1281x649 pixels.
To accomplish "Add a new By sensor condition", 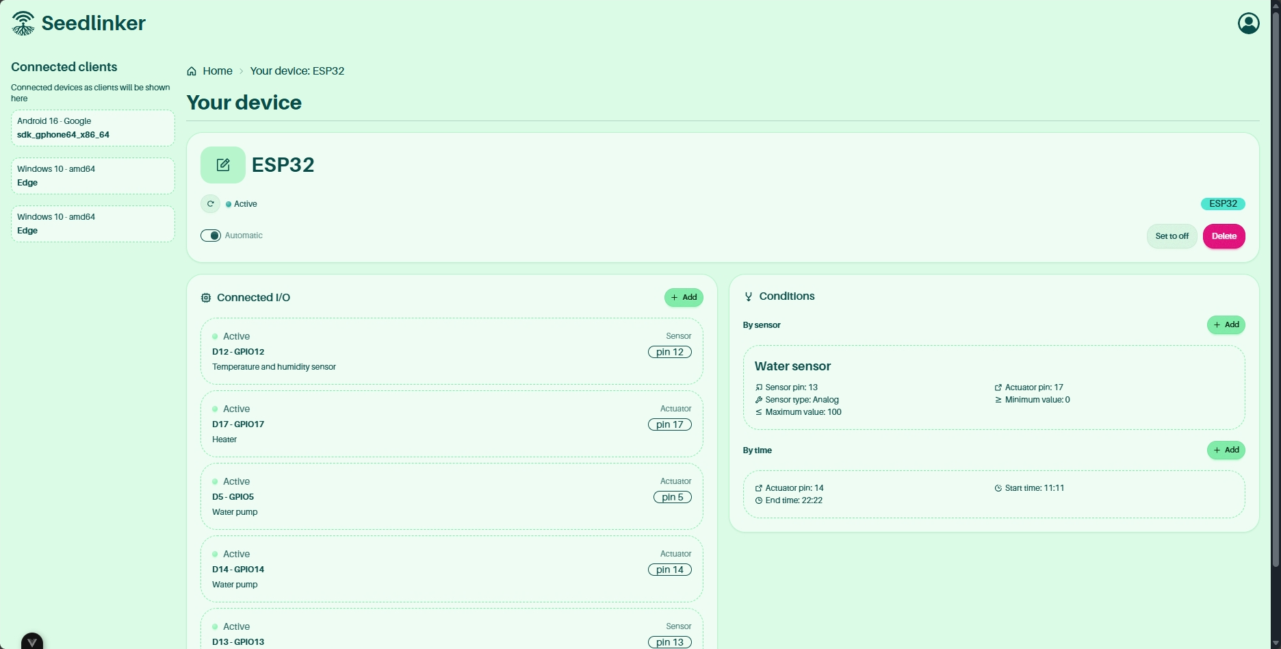I will coord(1226,324).
